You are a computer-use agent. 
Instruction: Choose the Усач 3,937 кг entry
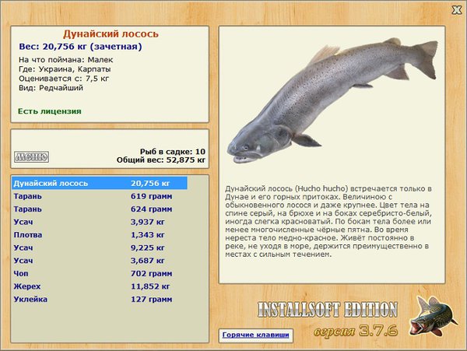[100, 222]
